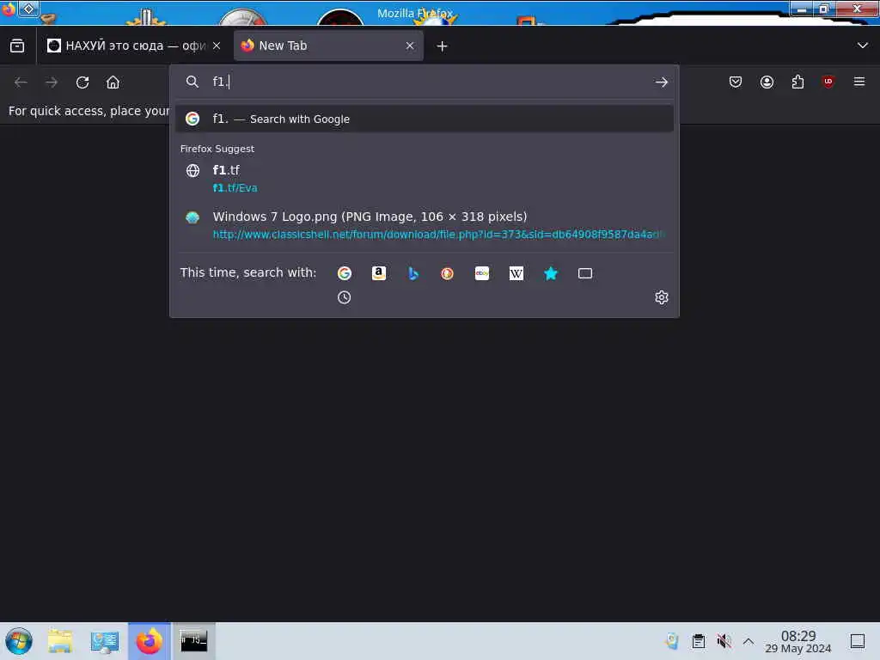Search this time with DuckDuckGo

[x=447, y=273]
